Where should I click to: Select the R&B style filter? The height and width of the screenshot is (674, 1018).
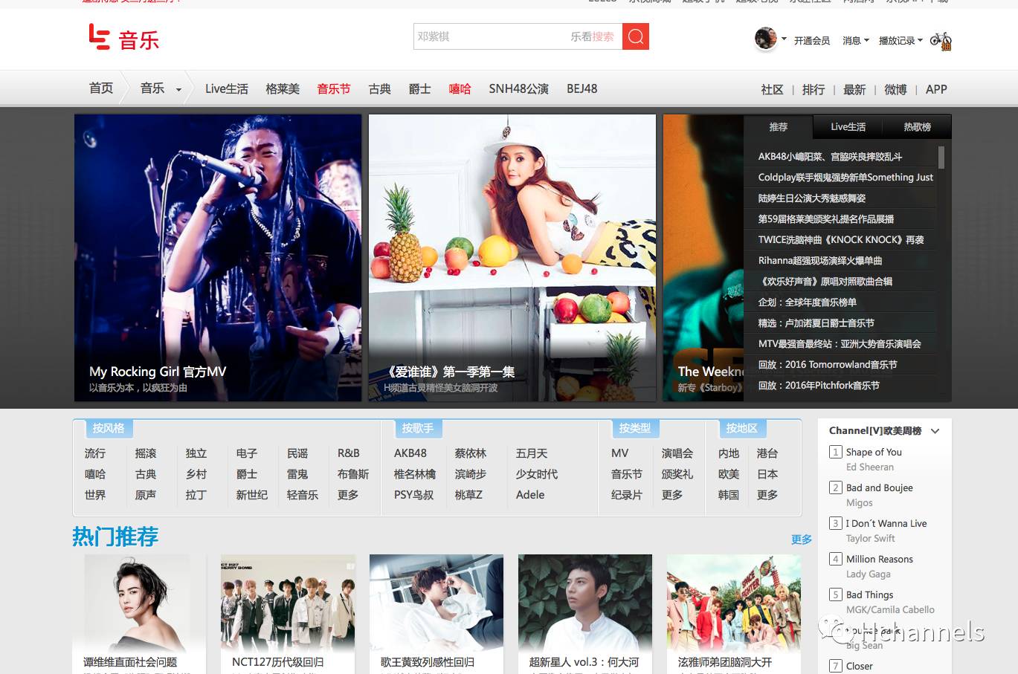(348, 453)
